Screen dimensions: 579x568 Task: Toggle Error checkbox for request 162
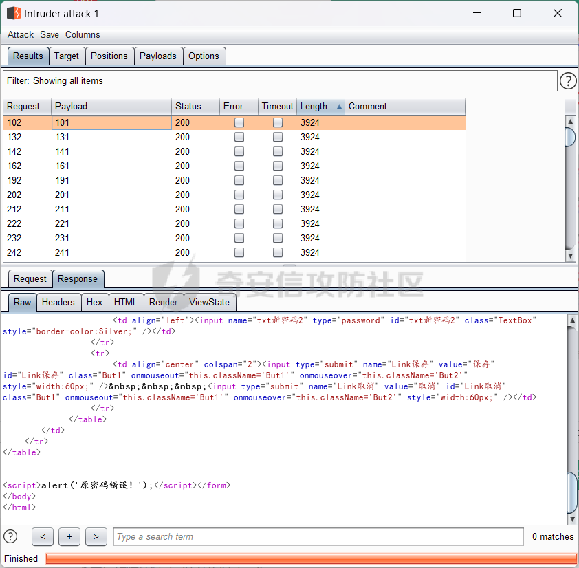(x=239, y=166)
